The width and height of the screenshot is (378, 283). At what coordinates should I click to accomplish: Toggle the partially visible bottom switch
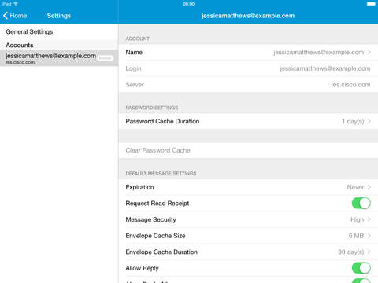click(x=361, y=281)
